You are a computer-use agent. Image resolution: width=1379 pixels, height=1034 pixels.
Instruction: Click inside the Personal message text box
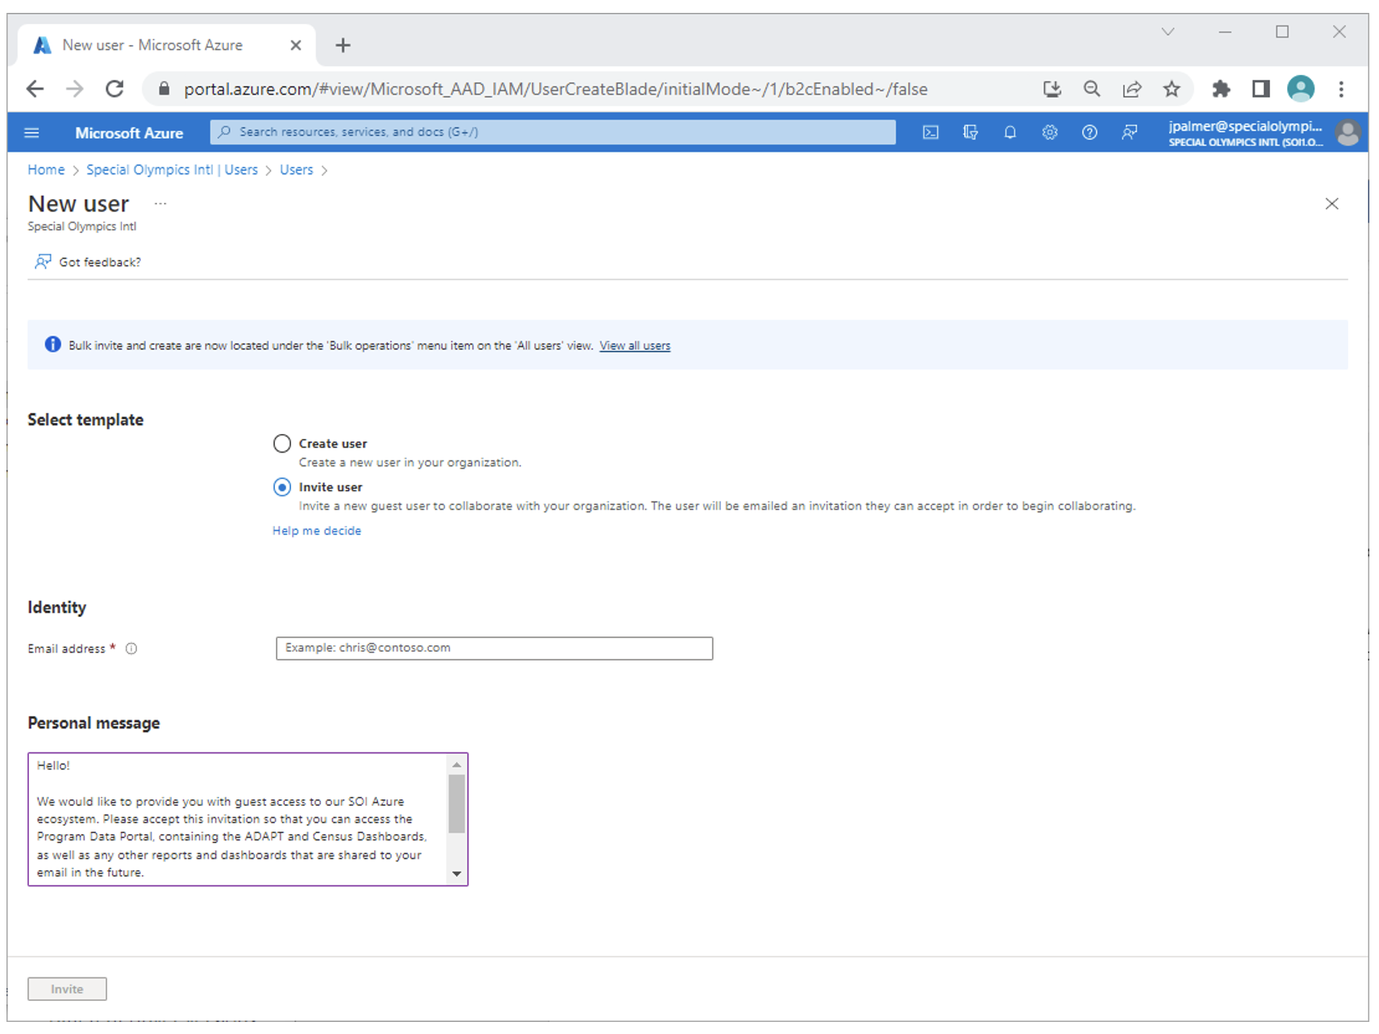[x=238, y=819]
